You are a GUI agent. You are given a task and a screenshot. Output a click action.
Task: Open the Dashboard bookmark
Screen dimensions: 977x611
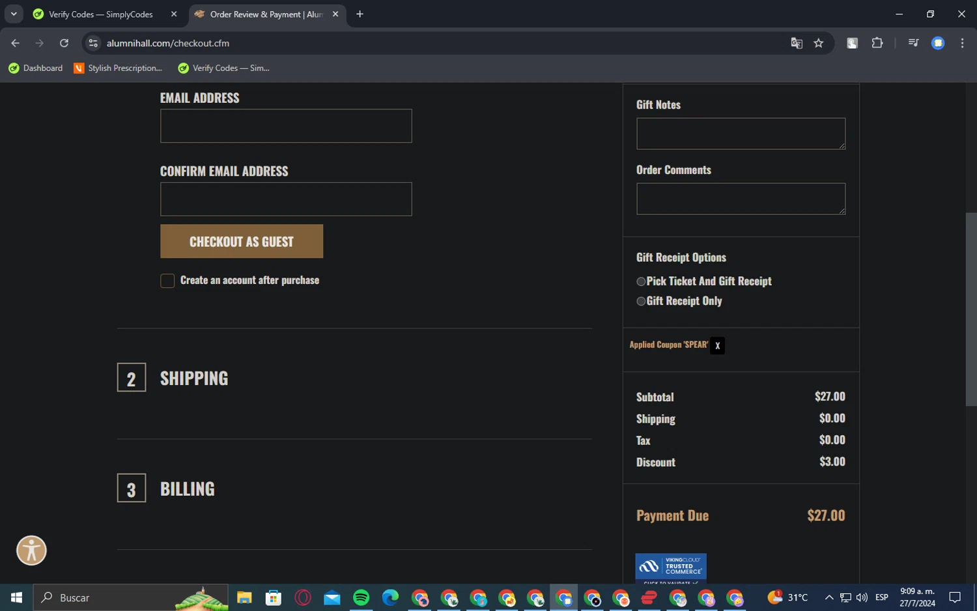36,68
